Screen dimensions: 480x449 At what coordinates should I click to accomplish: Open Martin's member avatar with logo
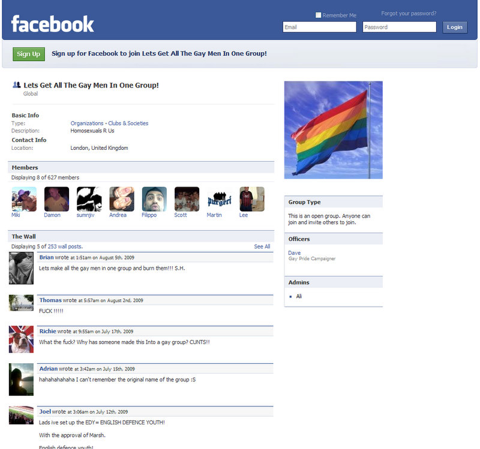pos(219,199)
